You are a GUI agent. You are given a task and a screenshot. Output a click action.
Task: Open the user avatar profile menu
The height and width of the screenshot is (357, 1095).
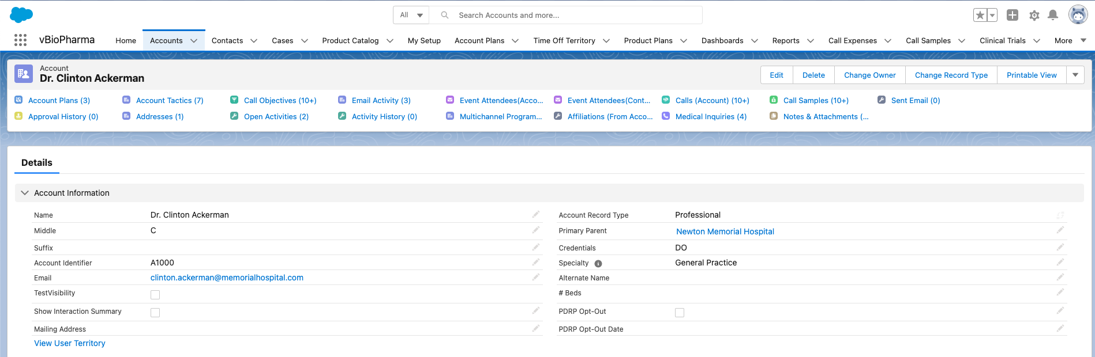1077,15
